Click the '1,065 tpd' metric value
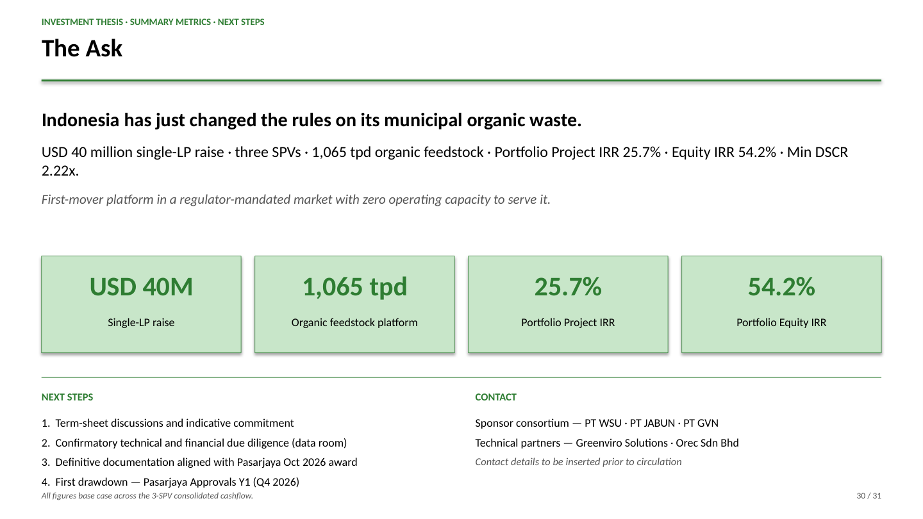The image size is (923, 519). coord(354,287)
